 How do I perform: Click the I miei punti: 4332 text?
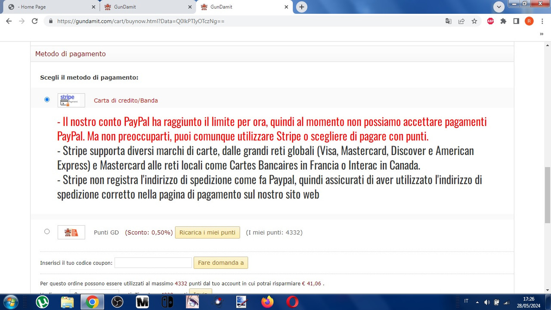pyautogui.click(x=274, y=232)
